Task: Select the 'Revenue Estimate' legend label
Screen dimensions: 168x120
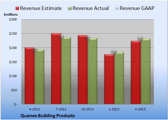Action: click(41, 8)
